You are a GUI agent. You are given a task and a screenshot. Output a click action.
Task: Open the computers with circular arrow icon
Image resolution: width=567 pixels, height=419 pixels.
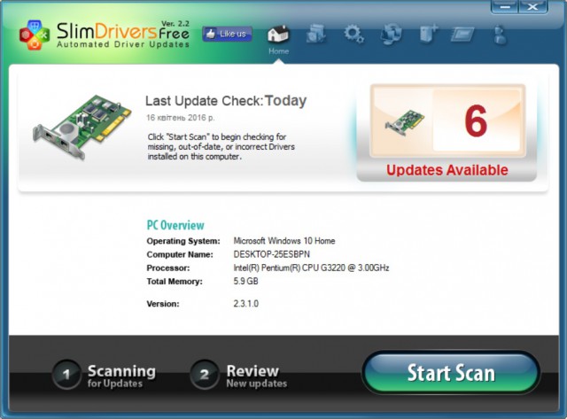click(x=392, y=35)
